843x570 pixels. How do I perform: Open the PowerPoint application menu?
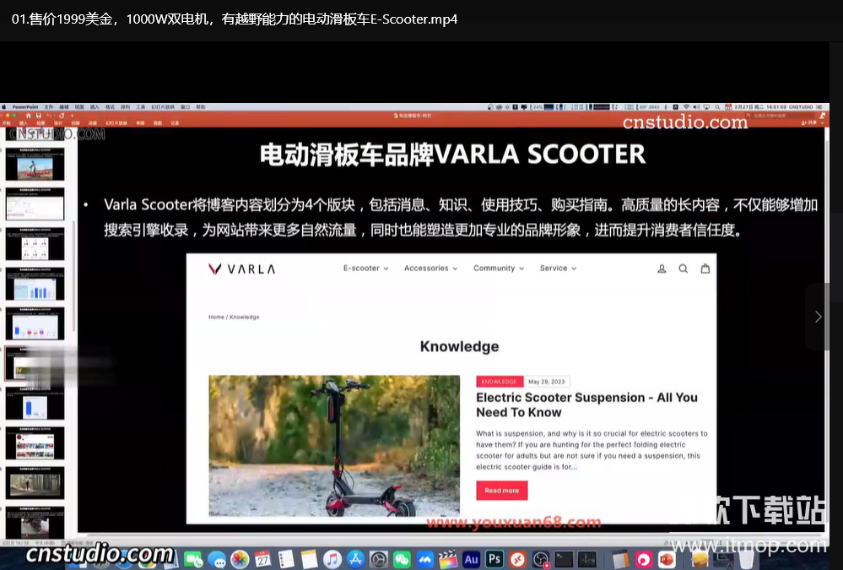pos(24,107)
